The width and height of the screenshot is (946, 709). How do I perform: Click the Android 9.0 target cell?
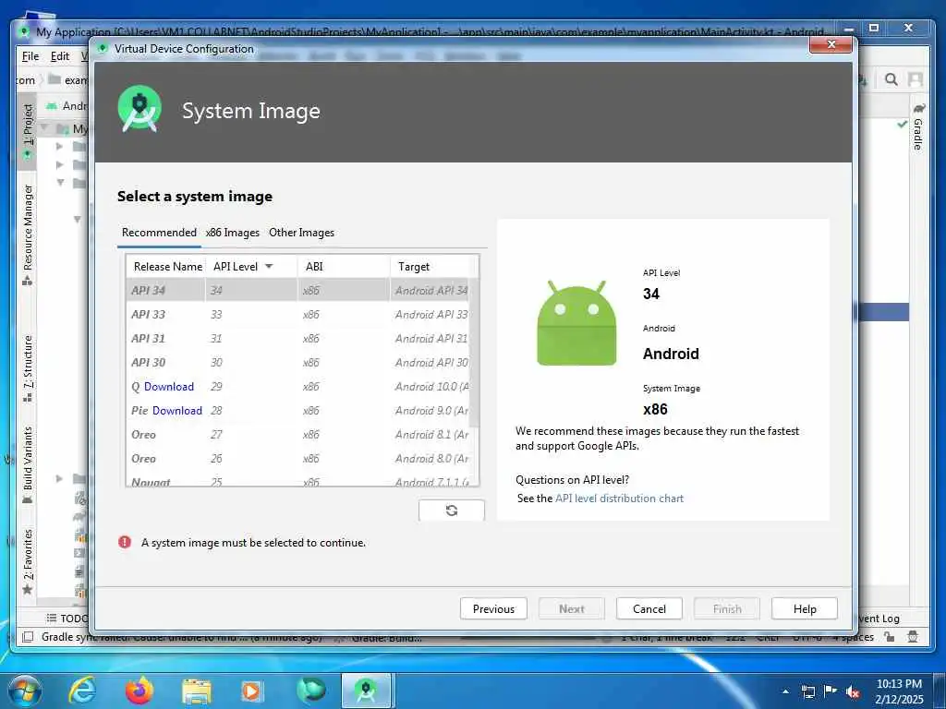pyautogui.click(x=432, y=411)
